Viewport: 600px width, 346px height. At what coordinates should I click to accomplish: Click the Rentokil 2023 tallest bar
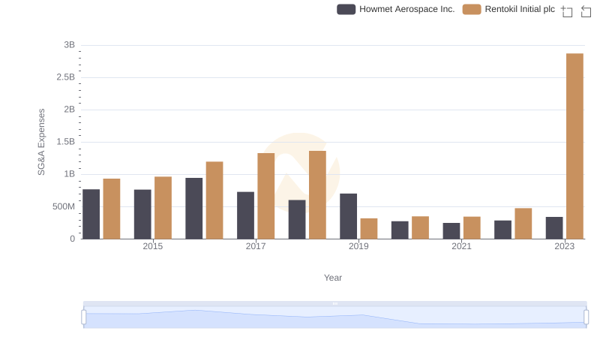point(574,146)
